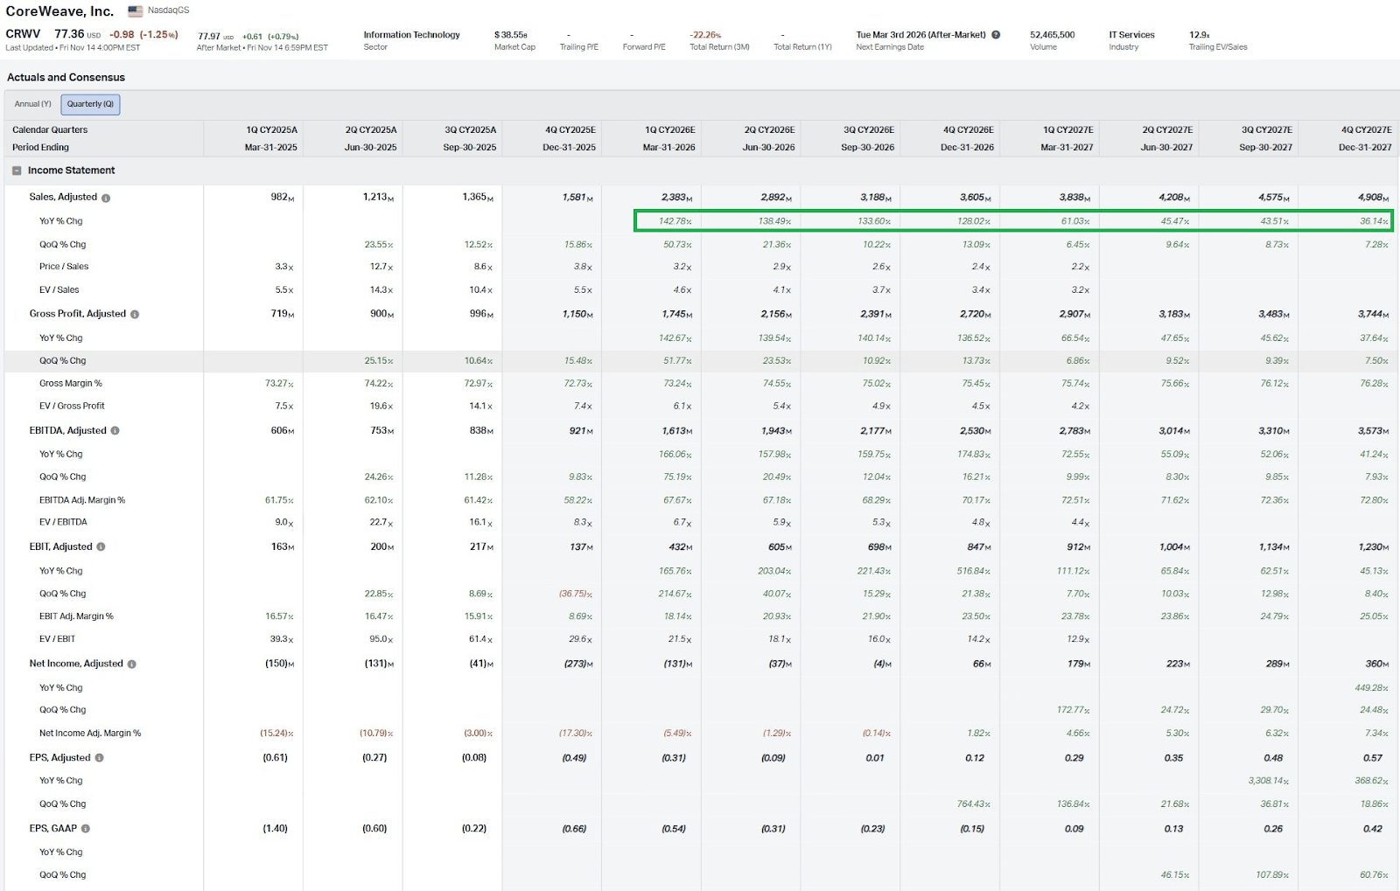Image resolution: width=1400 pixels, height=891 pixels.
Task: Click the 73.27% Gross Margin value
Action: 279,384
